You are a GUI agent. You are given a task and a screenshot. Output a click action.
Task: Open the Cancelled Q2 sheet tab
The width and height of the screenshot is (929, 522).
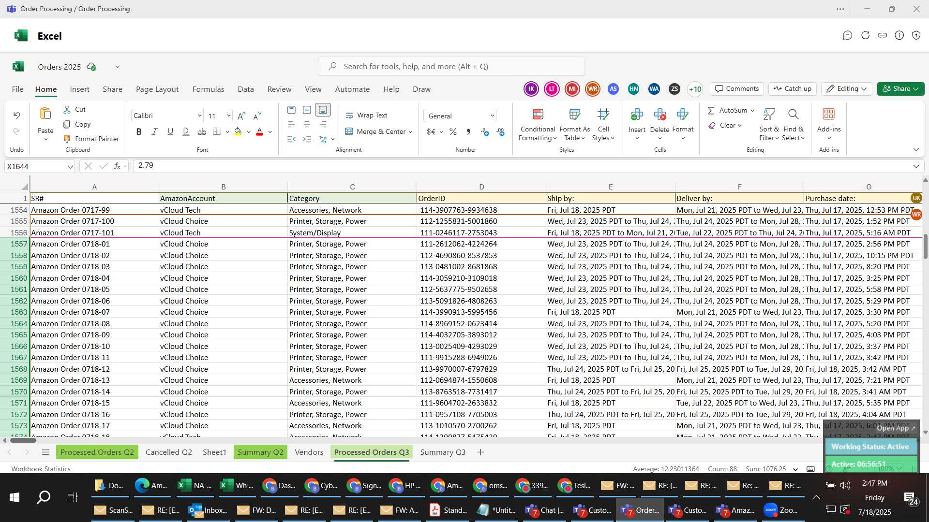tap(168, 452)
